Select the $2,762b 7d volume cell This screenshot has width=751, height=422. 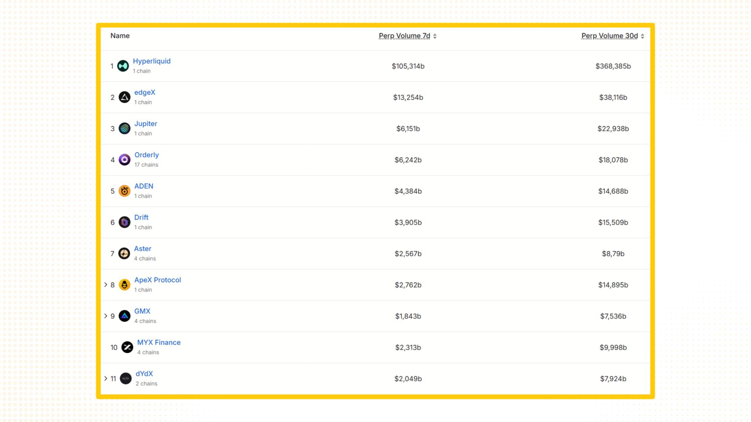pyautogui.click(x=408, y=285)
